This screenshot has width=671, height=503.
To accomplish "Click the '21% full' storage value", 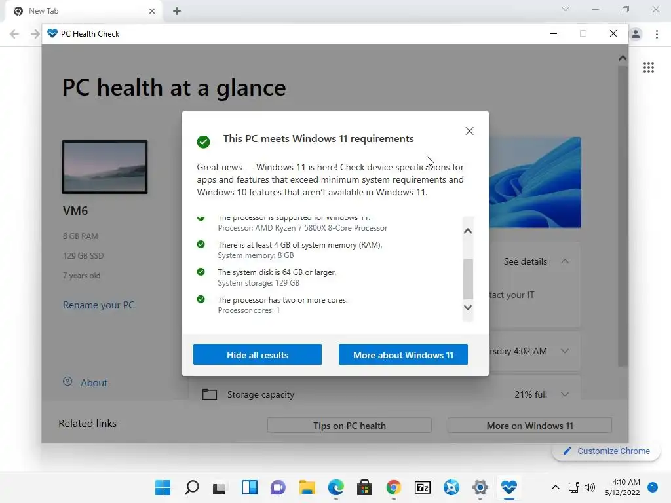I will point(531,394).
